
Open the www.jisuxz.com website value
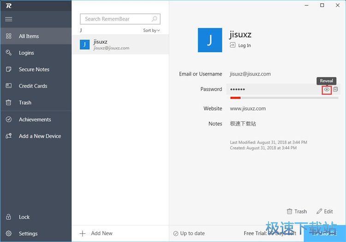point(248,109)
